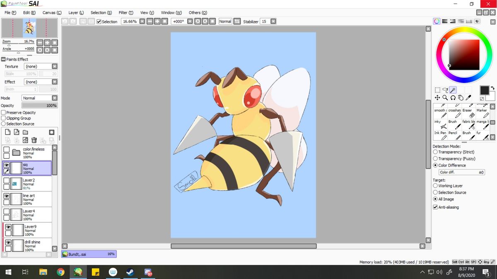
Task: Zoom out using navigator minus button
Action: pyautogui.click(x=40, y=42)
